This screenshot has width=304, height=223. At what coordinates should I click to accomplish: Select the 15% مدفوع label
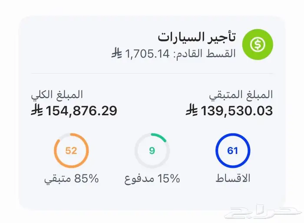tap(152, 178)
